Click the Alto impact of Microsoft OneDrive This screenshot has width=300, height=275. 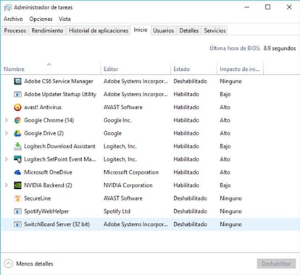pyautogui.click(x=225, y=172)
